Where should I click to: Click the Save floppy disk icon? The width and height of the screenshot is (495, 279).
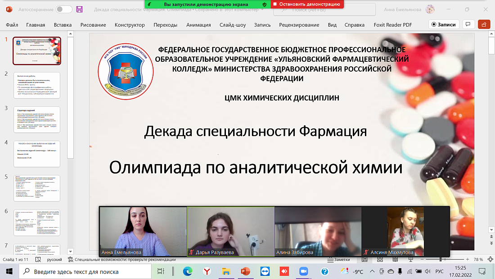79,9
